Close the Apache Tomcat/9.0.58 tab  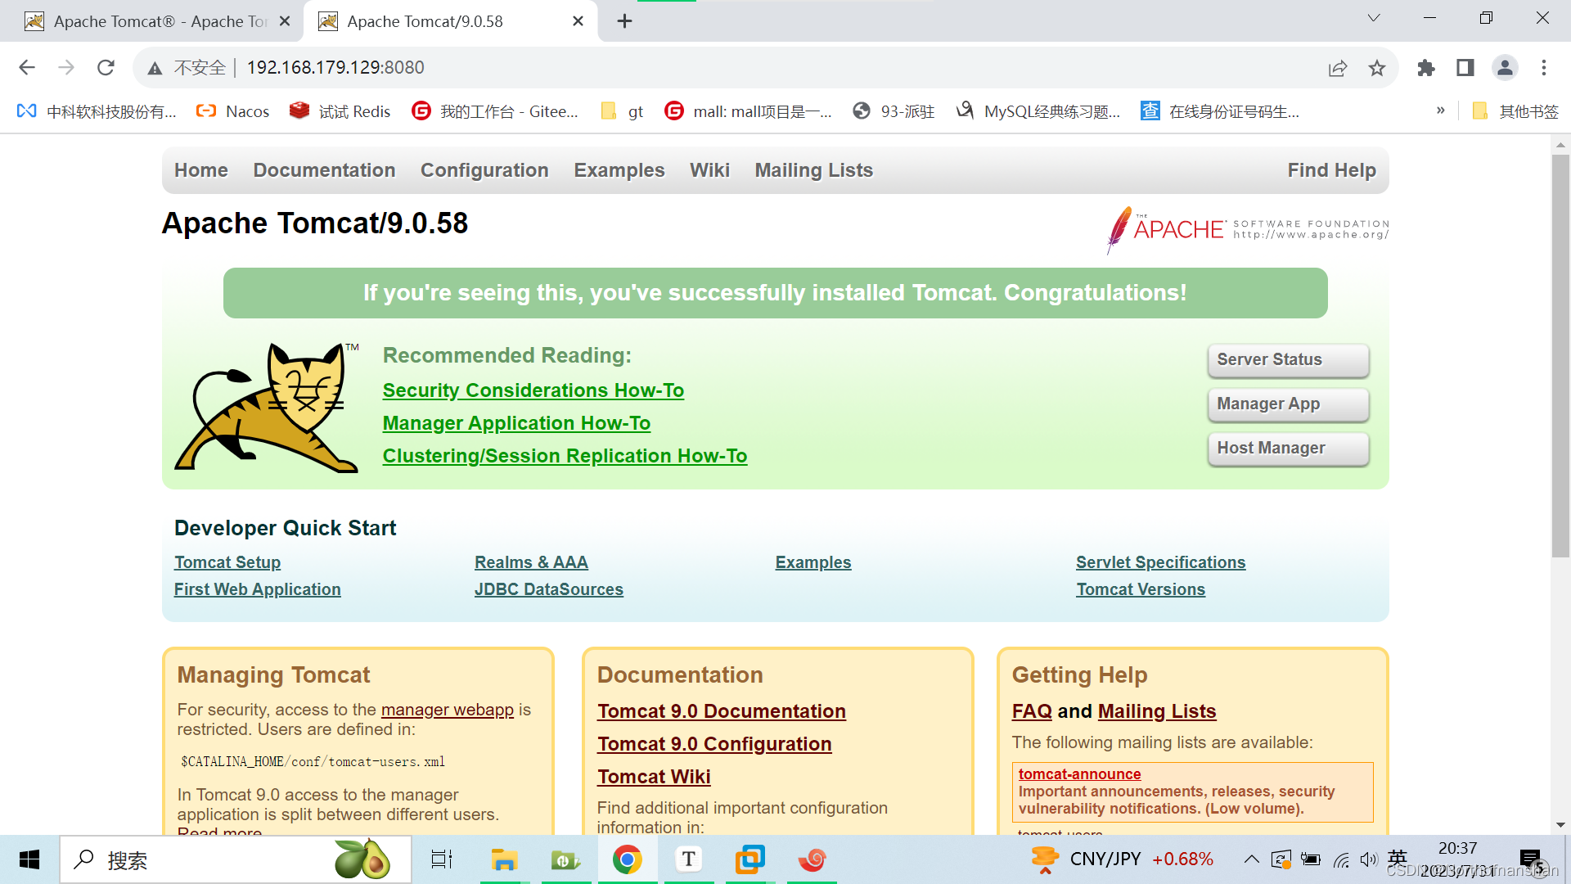[x=578, y=21]
